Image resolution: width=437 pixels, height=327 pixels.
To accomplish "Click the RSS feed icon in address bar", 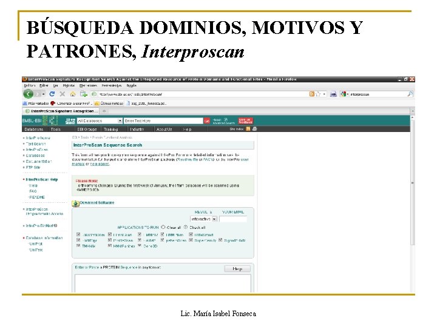I will coord(312,94).
